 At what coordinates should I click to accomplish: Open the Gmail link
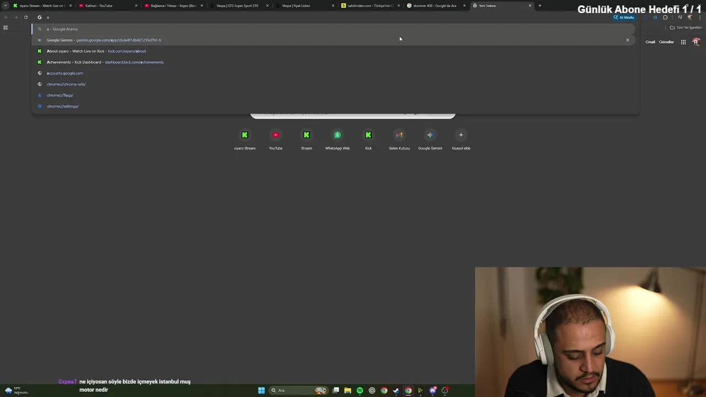(650, 42)
